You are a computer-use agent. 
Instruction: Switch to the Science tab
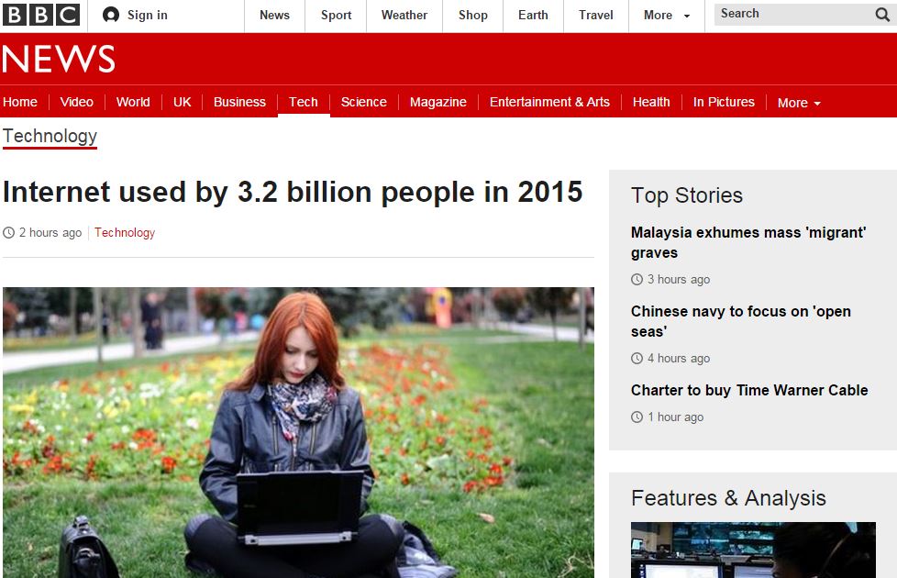[364, 102]
